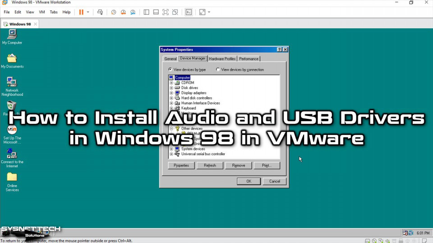Expand the CDROM node
The width and height of the screenshot is (433, 243).
coord(171,83)
